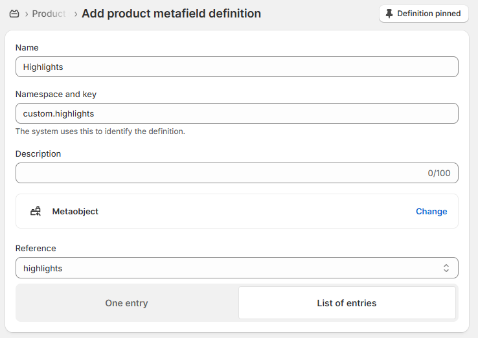This screenshot has height=338, width=478.
Task: Toggle the Definition pinned button
Action: (x=424, y=14)
